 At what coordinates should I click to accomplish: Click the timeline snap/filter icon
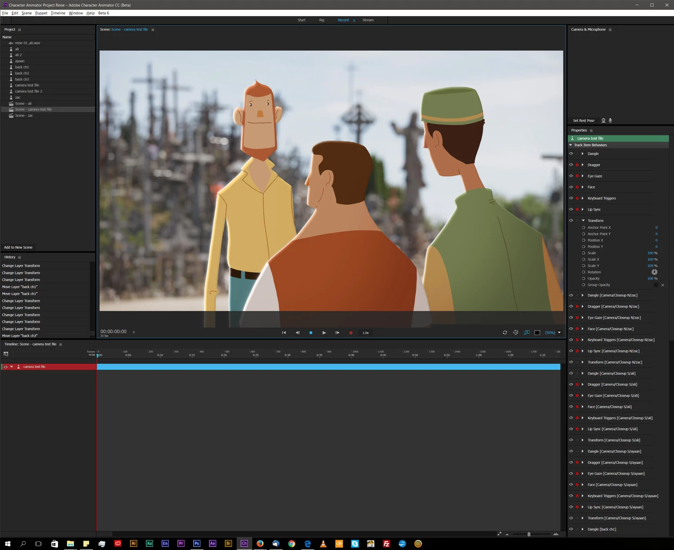[6, 354]
